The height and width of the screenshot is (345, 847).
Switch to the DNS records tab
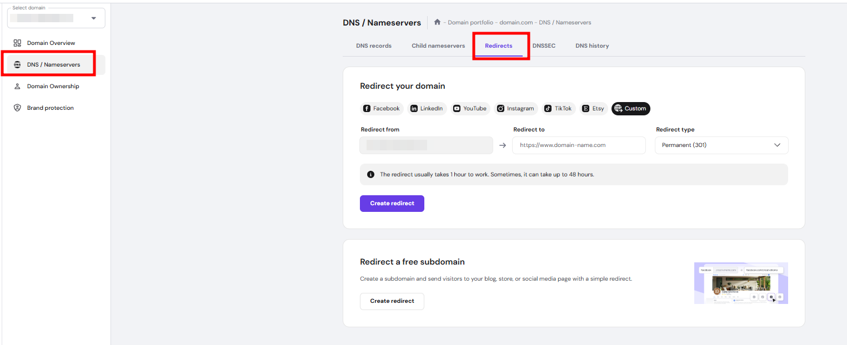[x=374, y=45]
